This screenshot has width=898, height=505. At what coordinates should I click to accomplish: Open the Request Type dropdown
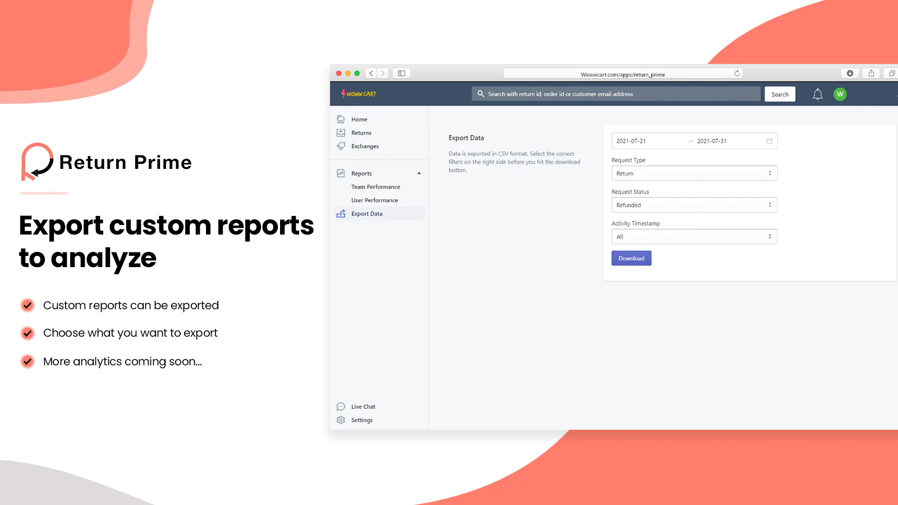pos(694,173)
